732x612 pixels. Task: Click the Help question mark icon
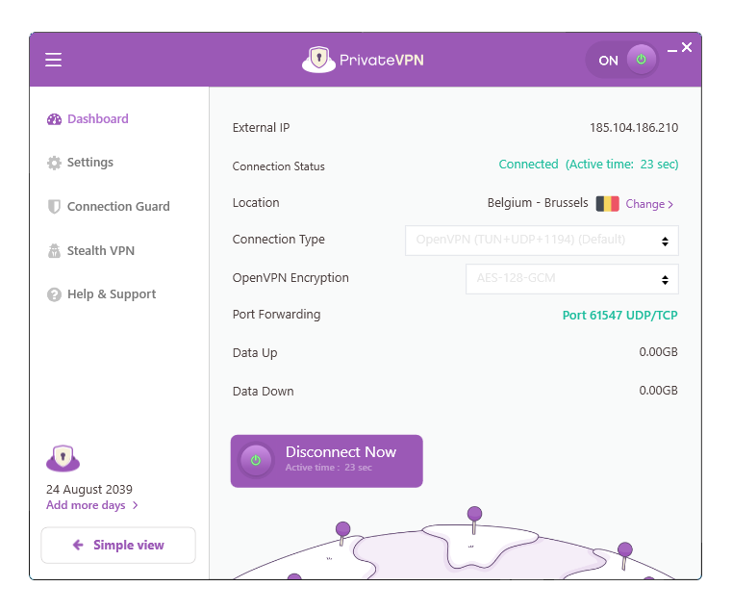54,294
